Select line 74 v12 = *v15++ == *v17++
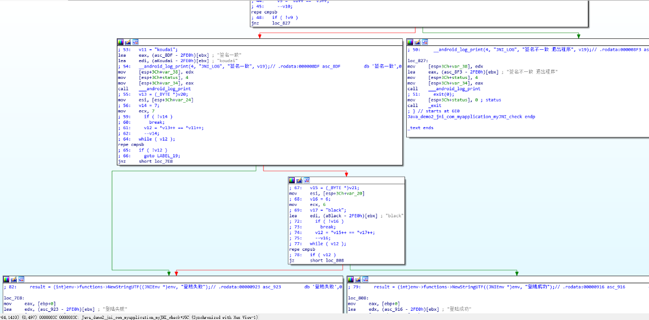Image resolution: width=649 pixels, height=320 pixels. 332,232
